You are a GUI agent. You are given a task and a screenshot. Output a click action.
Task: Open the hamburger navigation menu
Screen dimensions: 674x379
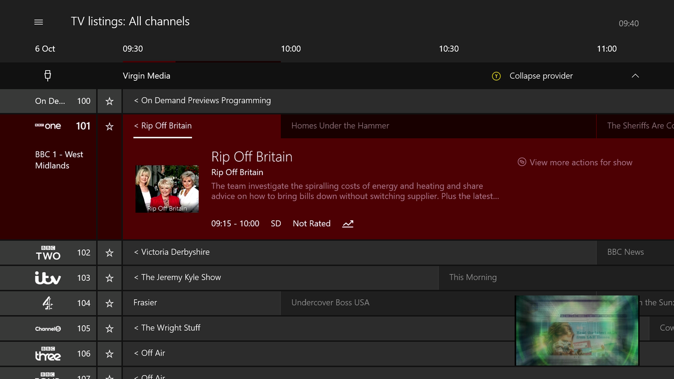click(38, 22)
